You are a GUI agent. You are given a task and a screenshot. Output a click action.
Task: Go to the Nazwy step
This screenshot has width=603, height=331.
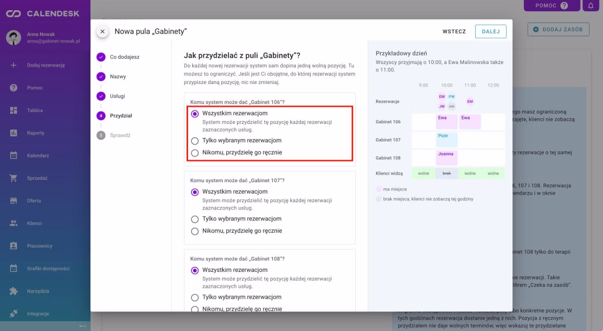coord(111,77)
